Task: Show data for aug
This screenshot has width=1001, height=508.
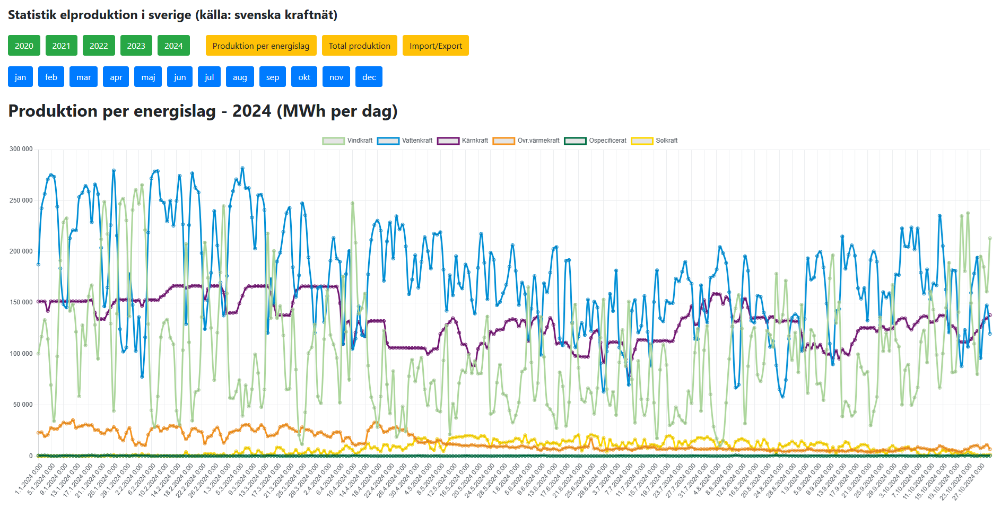Action: [240, 77]
